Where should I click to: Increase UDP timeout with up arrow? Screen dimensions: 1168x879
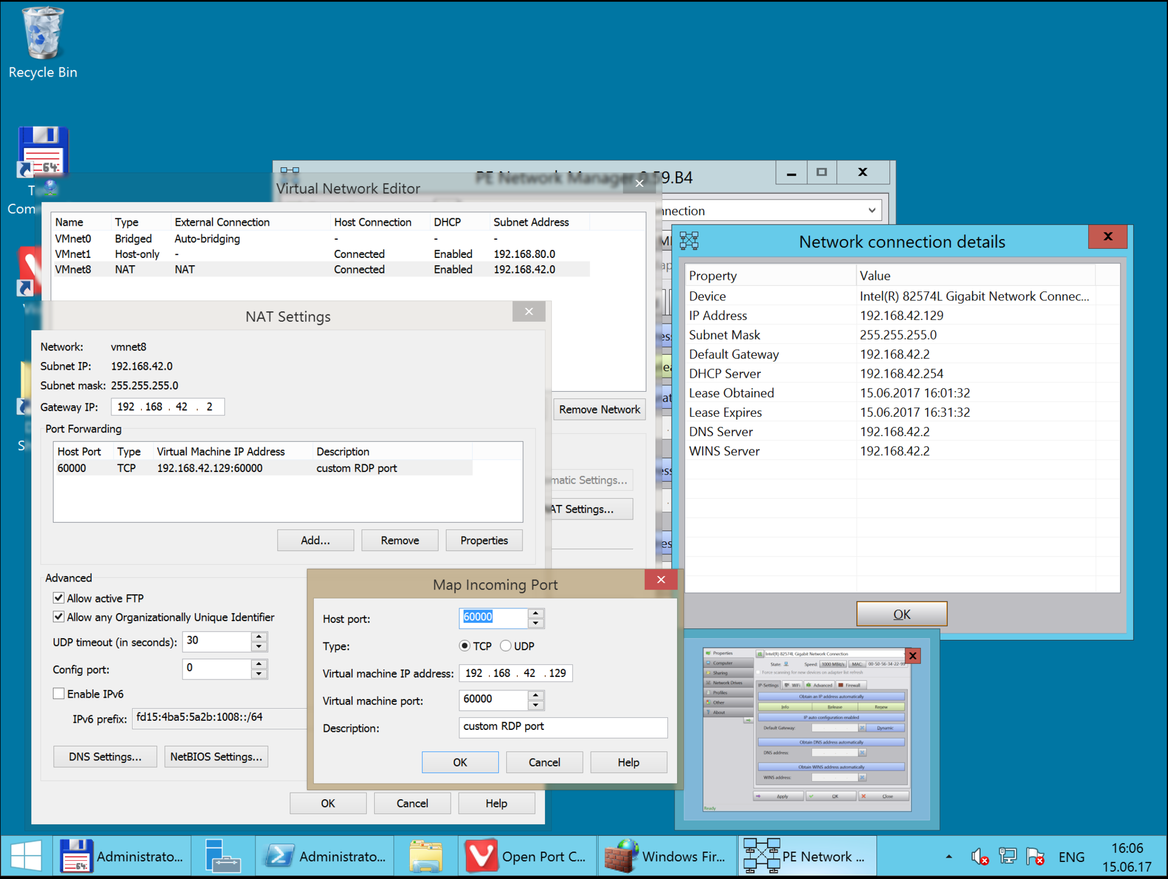[x=259, y=636]
